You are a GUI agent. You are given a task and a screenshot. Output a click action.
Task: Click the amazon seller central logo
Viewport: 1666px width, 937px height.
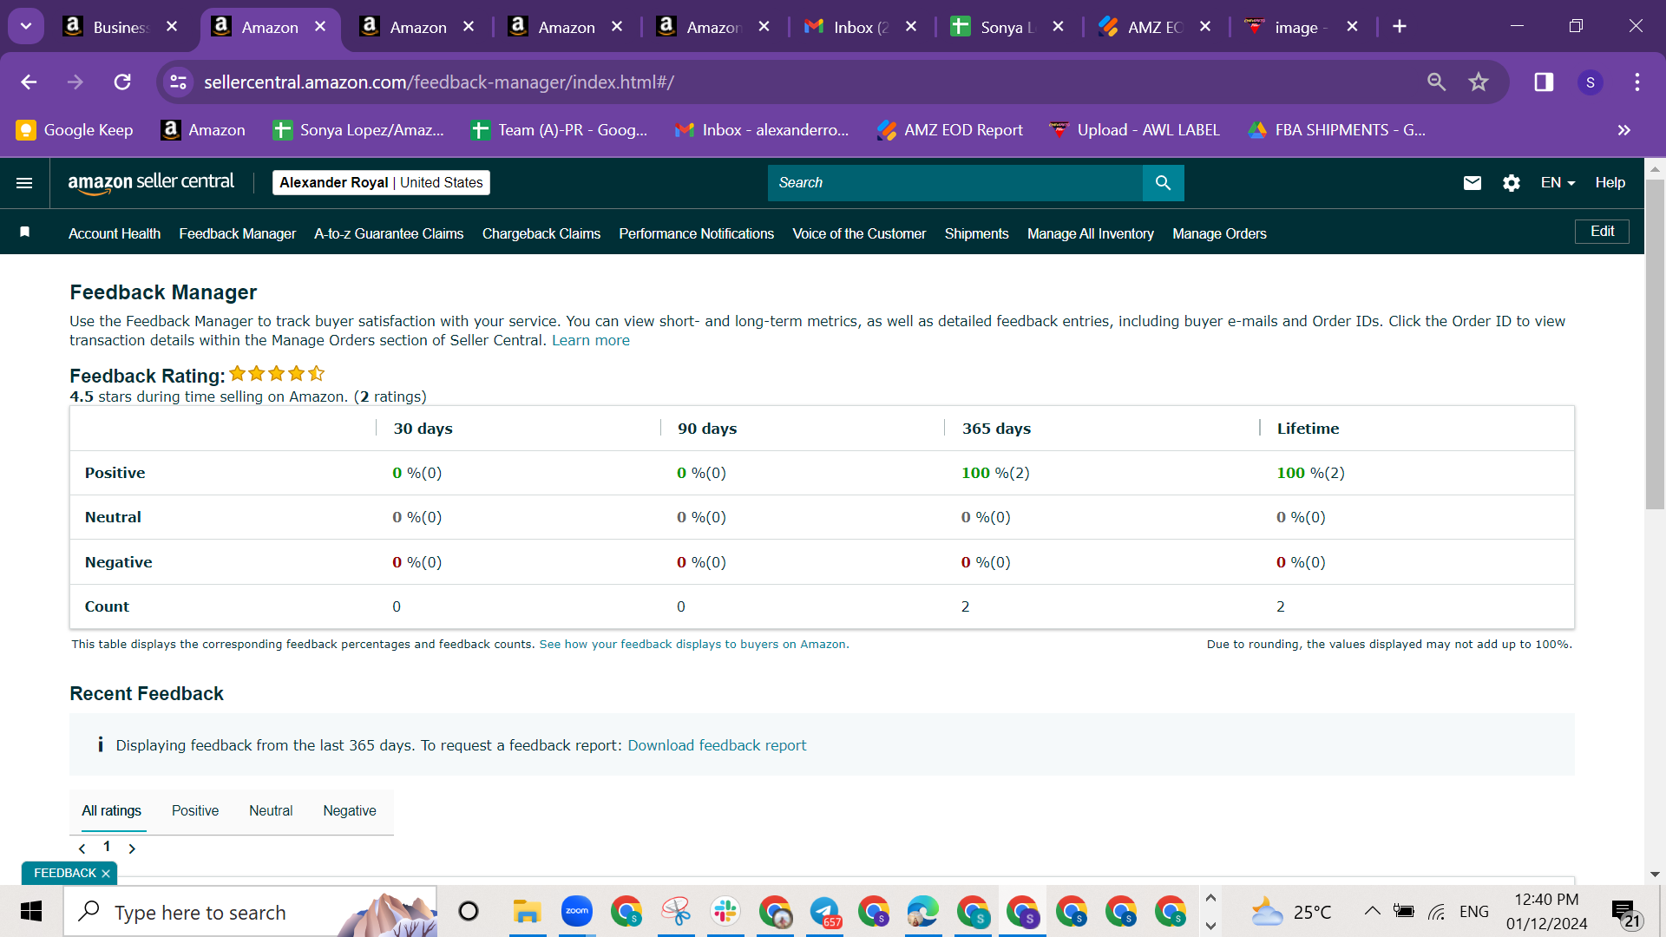click(x=151, y=182)
